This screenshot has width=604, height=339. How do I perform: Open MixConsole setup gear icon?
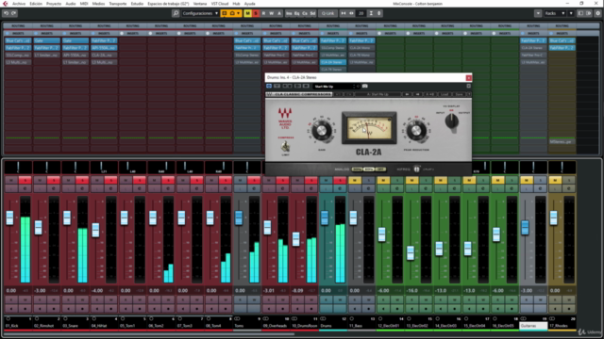click(x=597, y=13)
